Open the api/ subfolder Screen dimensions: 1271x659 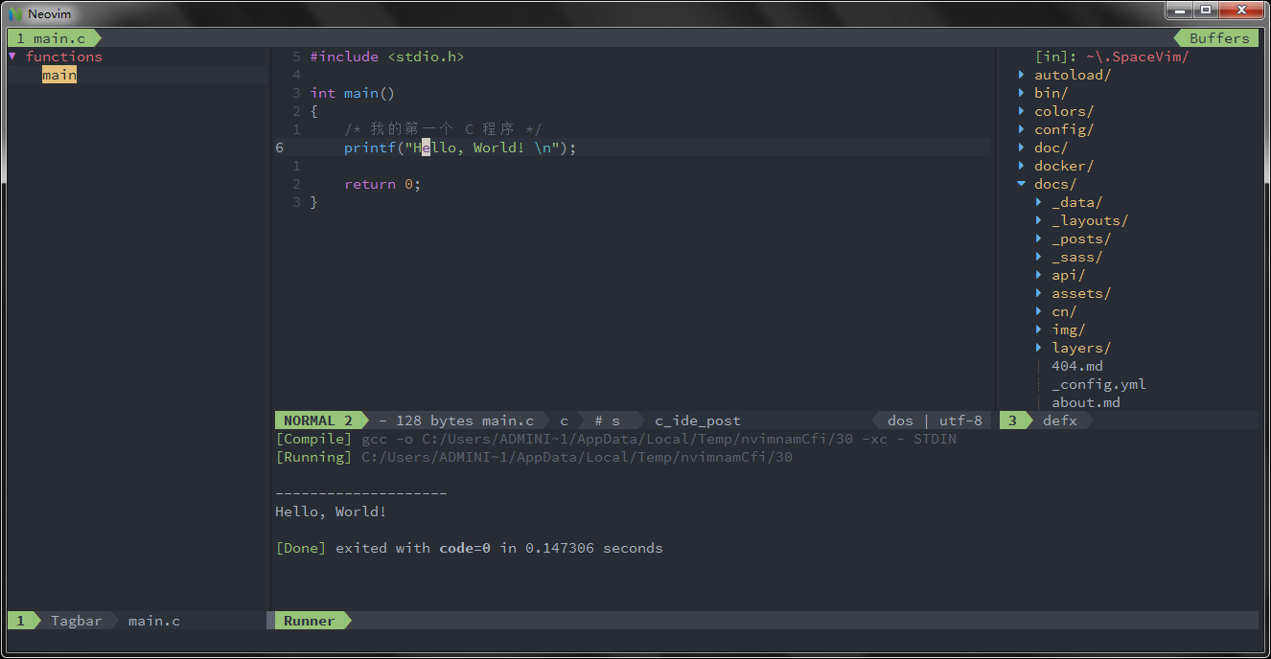1068,275
